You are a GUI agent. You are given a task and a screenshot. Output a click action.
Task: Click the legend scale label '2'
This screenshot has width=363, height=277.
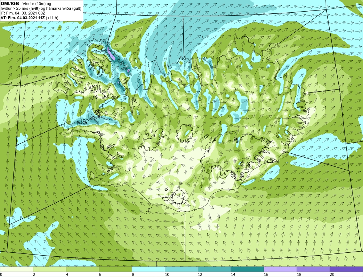tap(34, 274)
